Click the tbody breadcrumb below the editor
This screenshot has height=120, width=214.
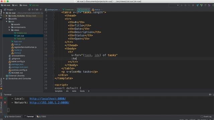pos(82,91)
